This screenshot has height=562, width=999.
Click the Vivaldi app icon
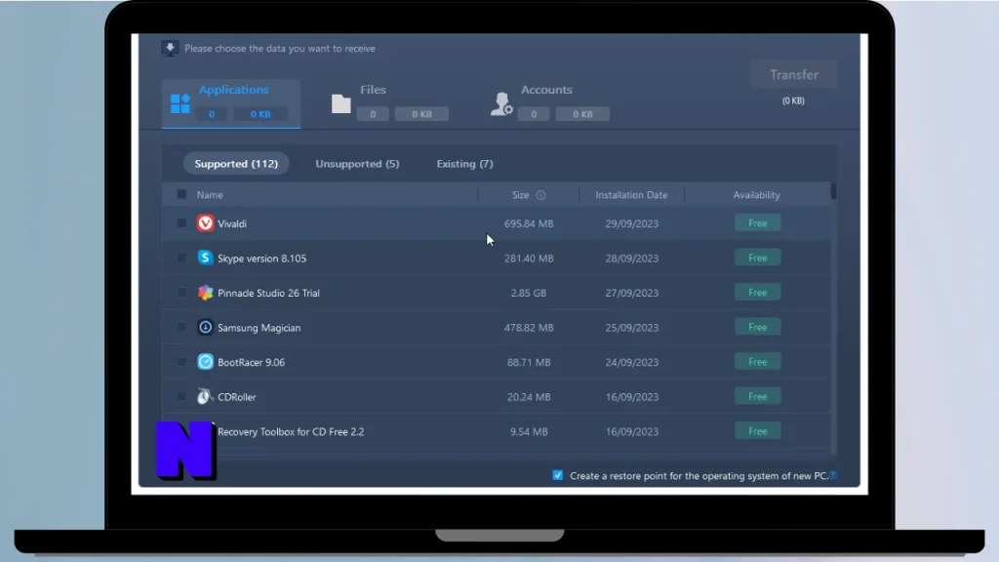pos(205,223)
